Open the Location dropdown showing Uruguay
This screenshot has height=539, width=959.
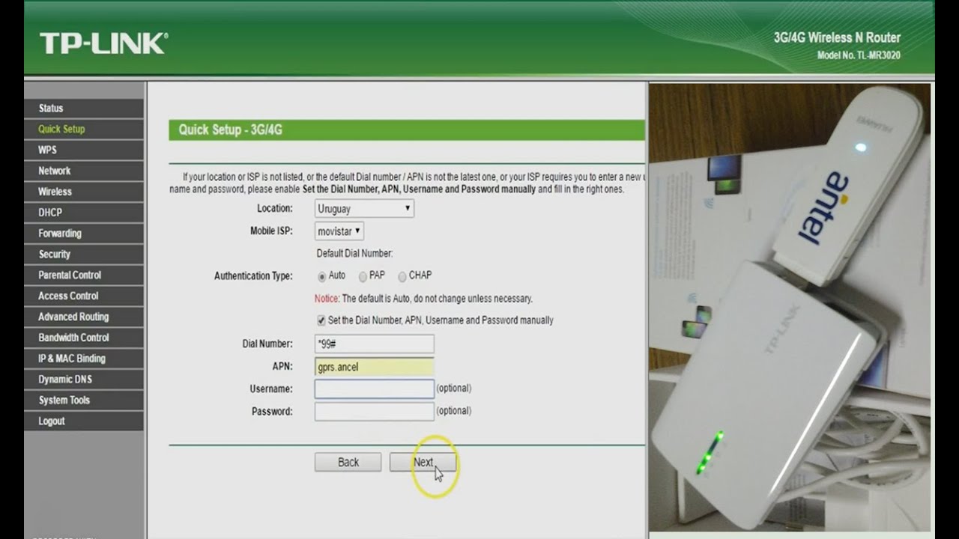[x=364, y=209]
